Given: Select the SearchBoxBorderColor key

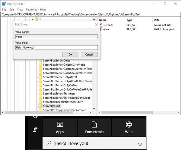Looking at the screenshot, I should click(x=57, y=61).
